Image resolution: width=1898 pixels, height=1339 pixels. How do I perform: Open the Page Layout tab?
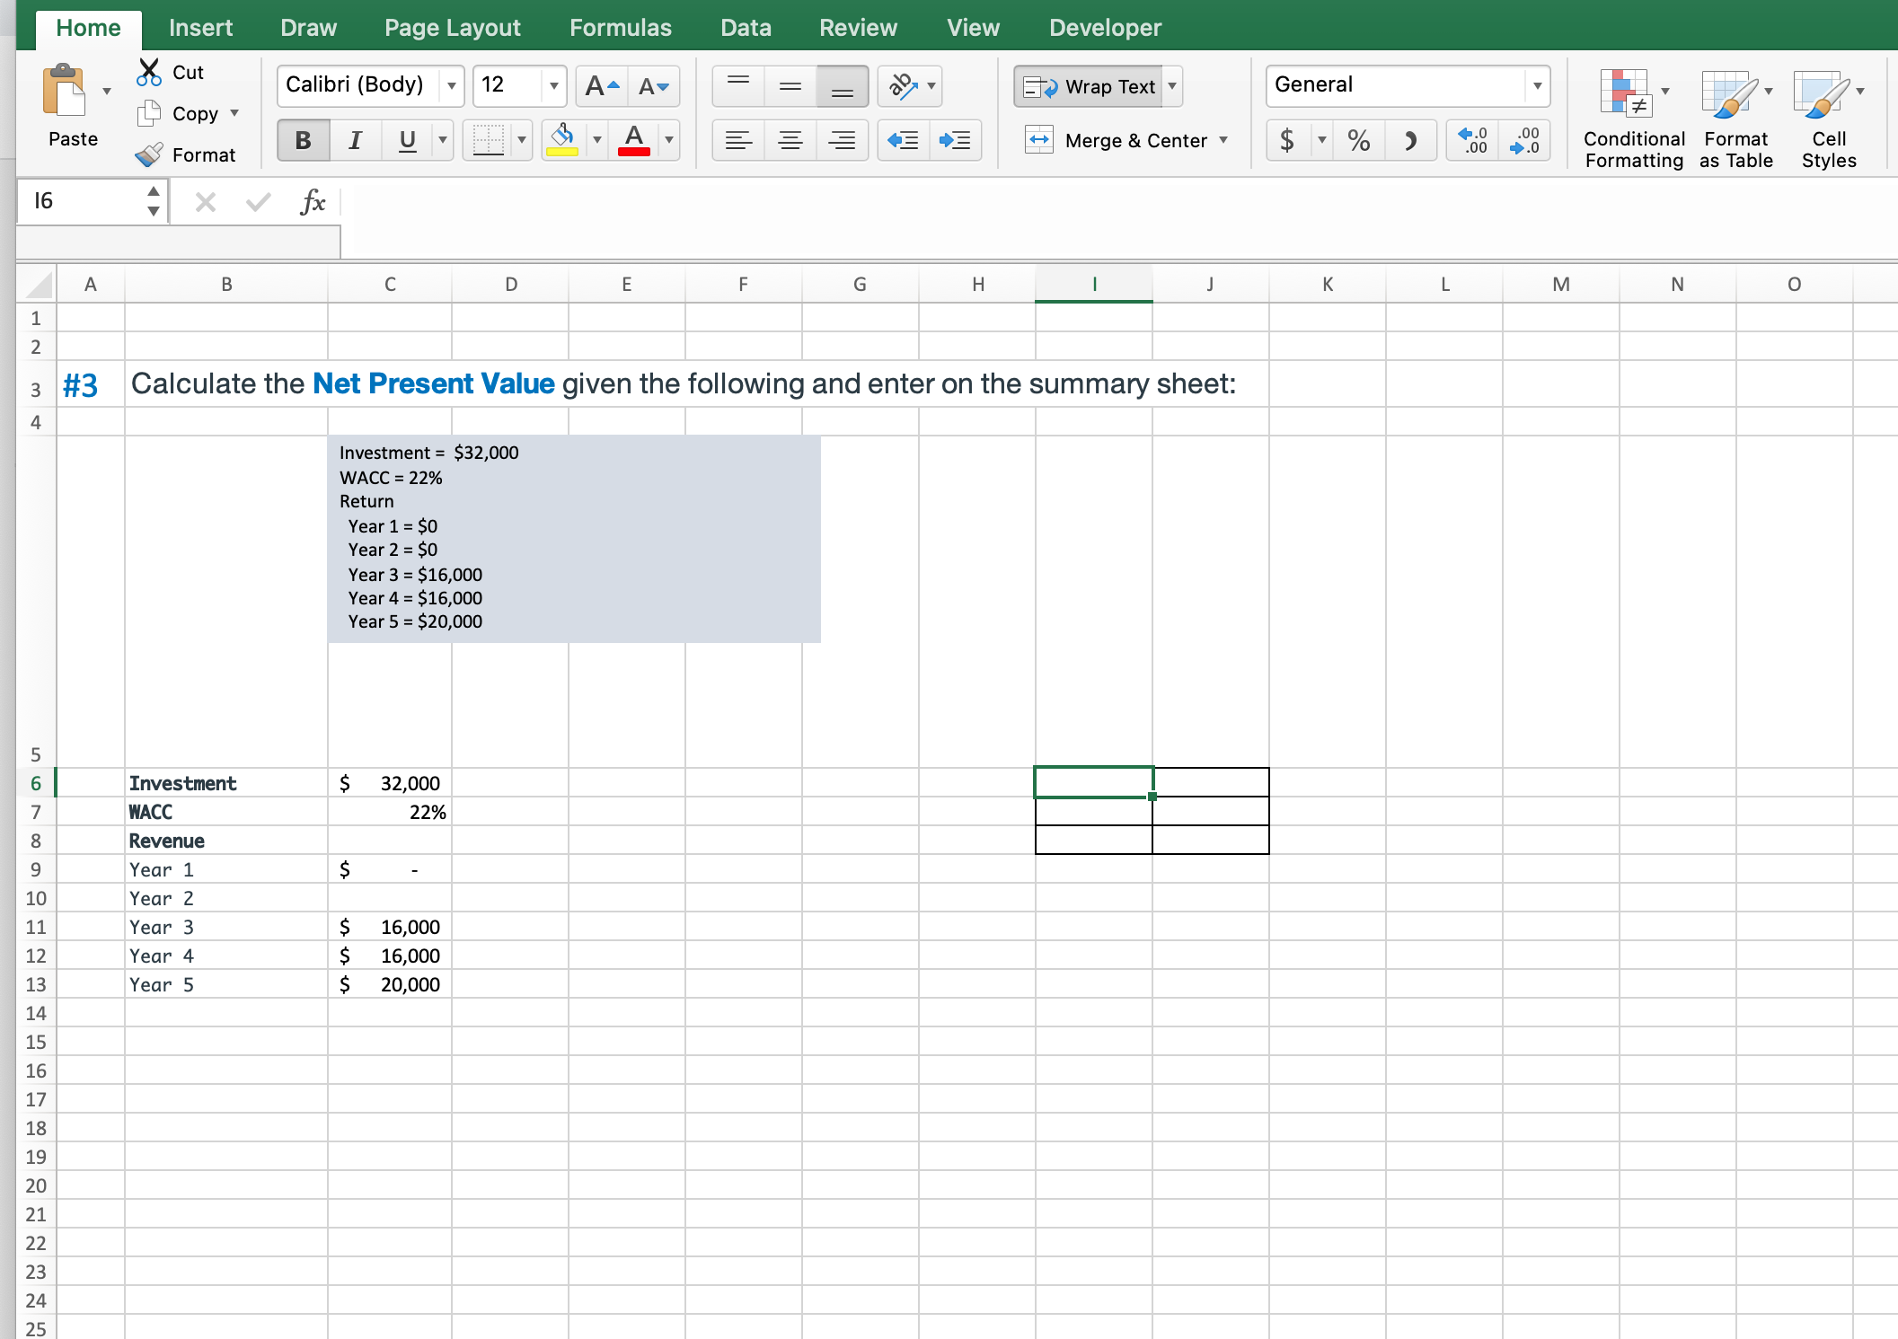click(452, 28)
